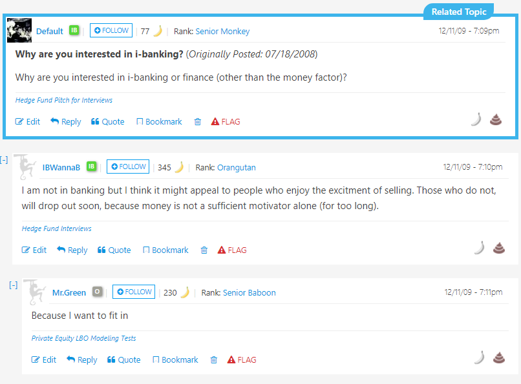The width and height of the screenshot is (521, 384).
Task: Click the trash delete icon on Mr.Green's comment
Action: coord(214,360)
